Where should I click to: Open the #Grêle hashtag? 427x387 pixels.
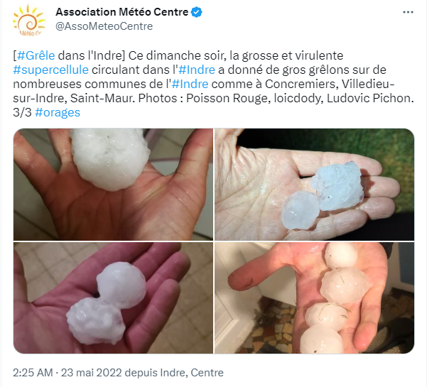pyautogui.click(x=36, y=55)
